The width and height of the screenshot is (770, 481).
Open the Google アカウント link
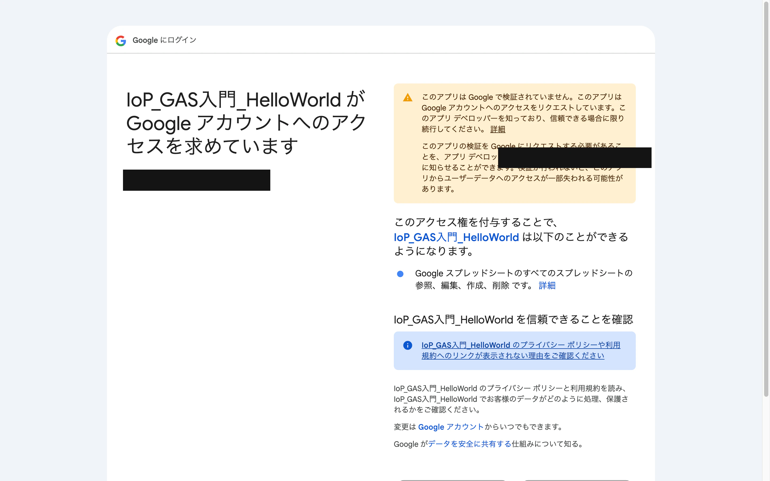coord(451,427)
